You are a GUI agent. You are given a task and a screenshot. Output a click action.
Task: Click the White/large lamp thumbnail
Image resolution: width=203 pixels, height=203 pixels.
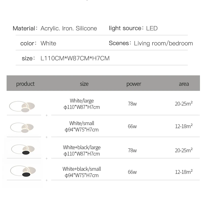(x=22, y=106)
